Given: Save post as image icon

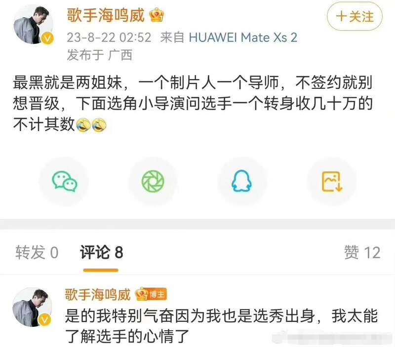Looking at the screenshot, I should (x=331, y=181).
